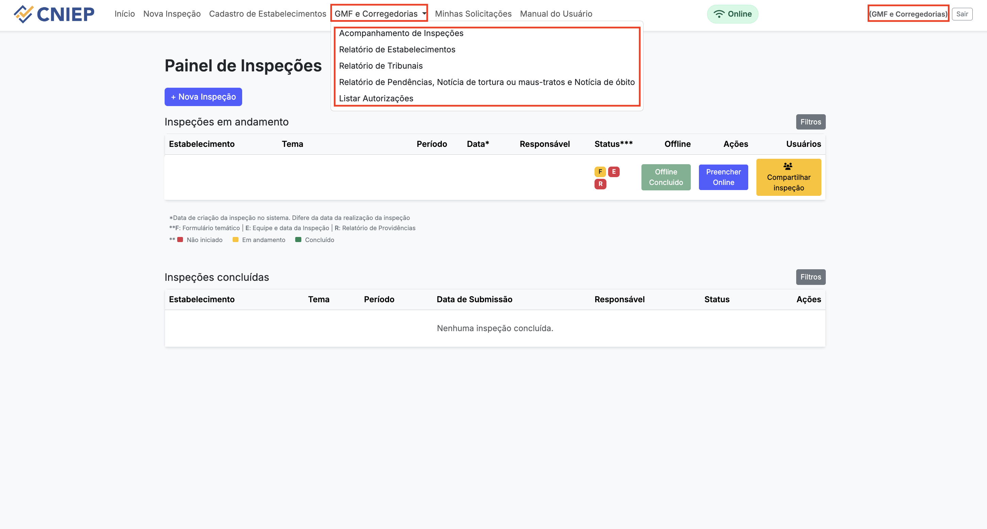Open Nova Inspeção in navigation bar
987x529 pixels.
point(172,14)
